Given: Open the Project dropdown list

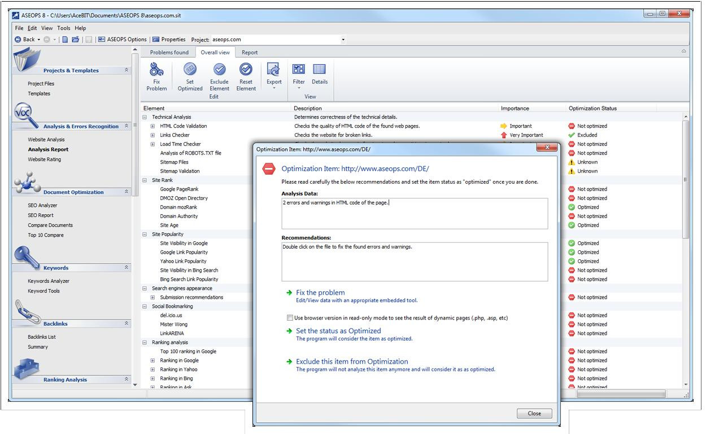Looking at the screenshot, I should click(x=343, y=40).
